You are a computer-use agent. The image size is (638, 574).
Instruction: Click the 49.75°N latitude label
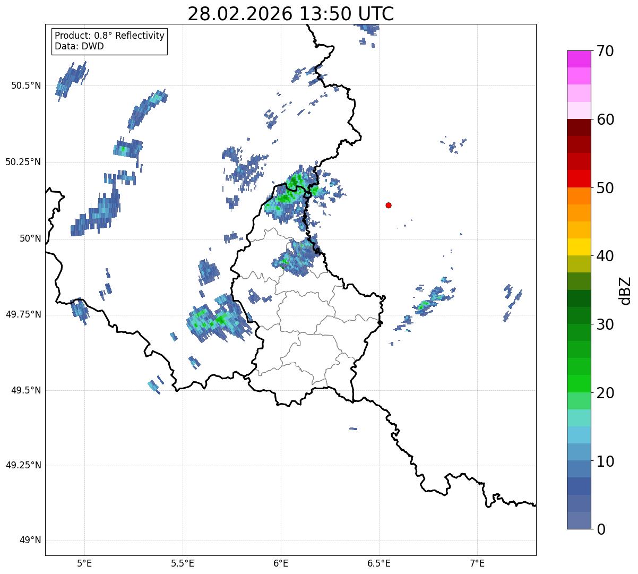pyautogui.click(x=23, y=314)
